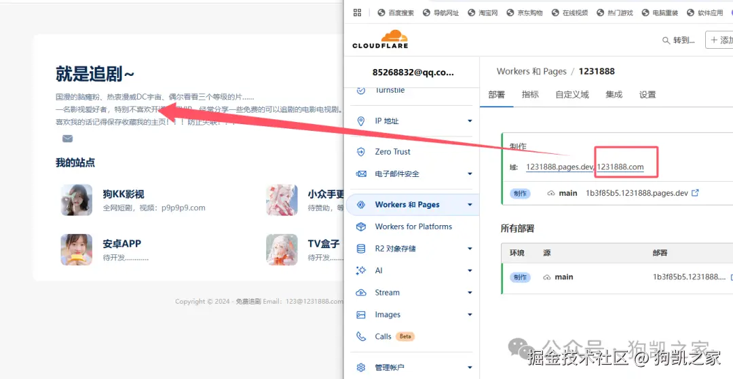Switch to the 指标 tab
Viewport: 733px width, 379px height.
tap(530, 95)
